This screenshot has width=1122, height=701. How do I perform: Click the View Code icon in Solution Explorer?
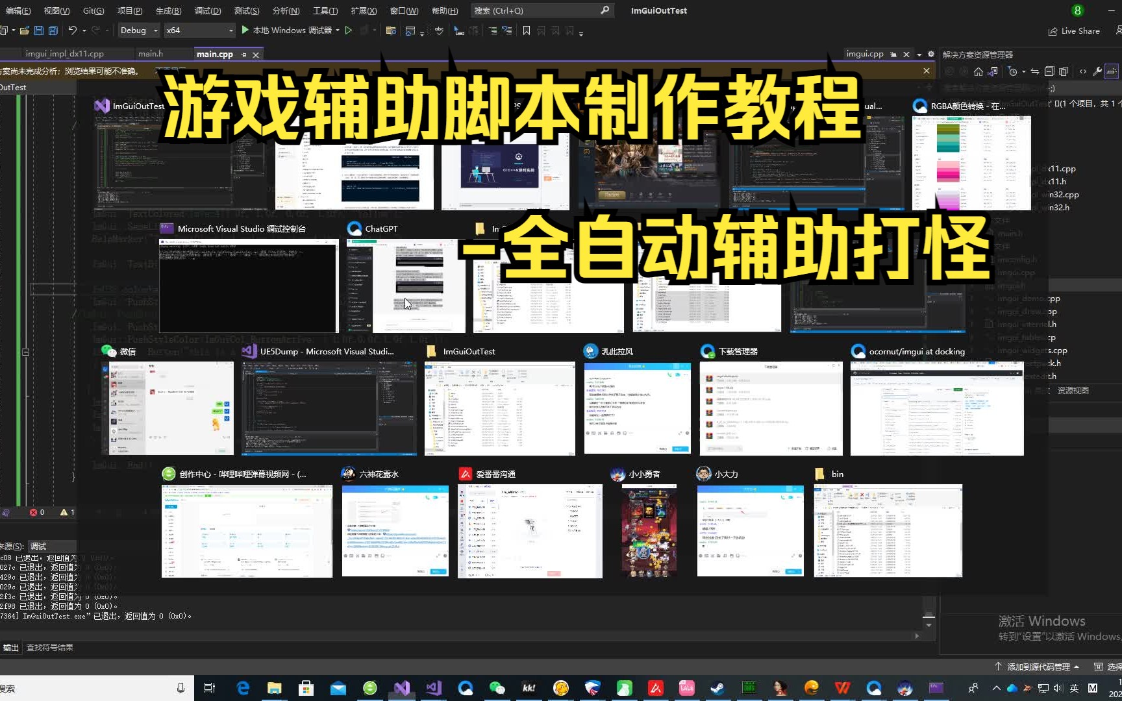[x=1082, y=71]
